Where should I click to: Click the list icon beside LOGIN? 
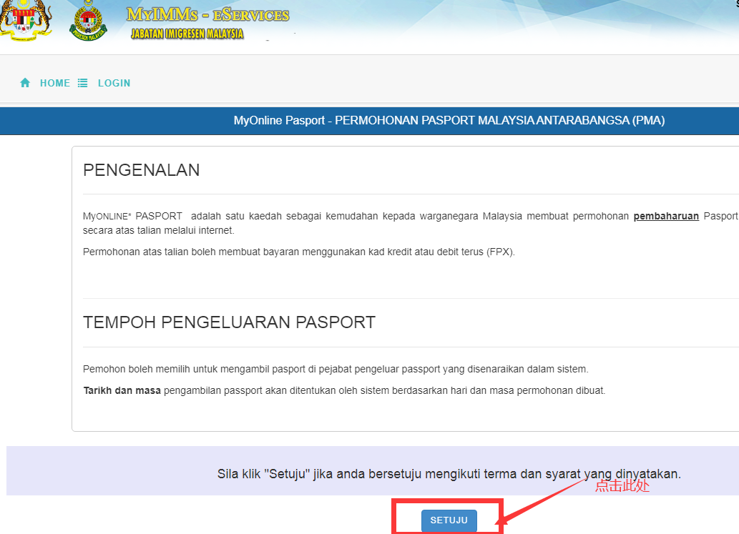click(82, 83)
